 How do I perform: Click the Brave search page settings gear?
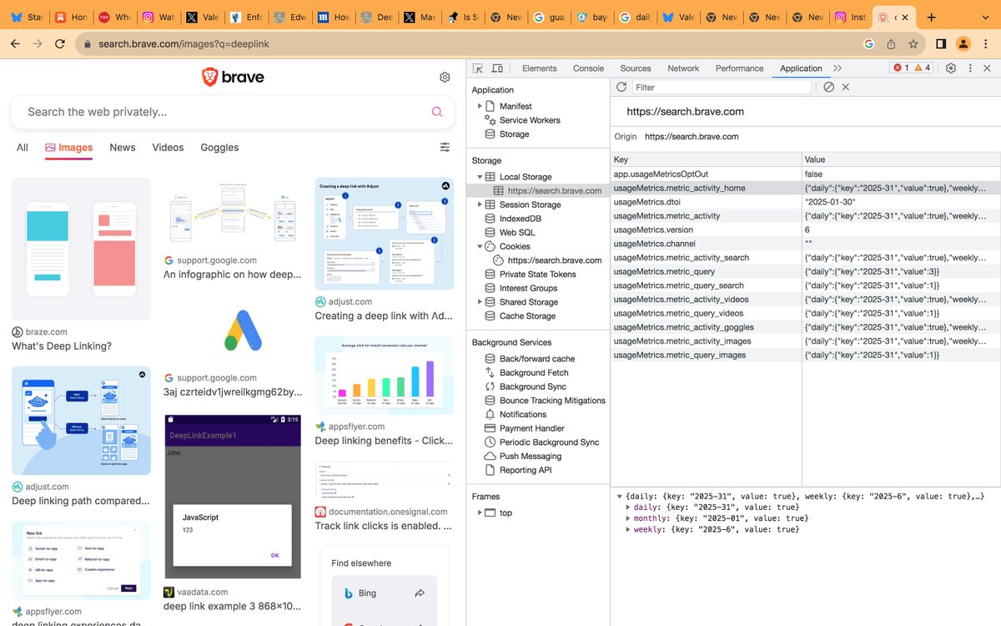445,77
